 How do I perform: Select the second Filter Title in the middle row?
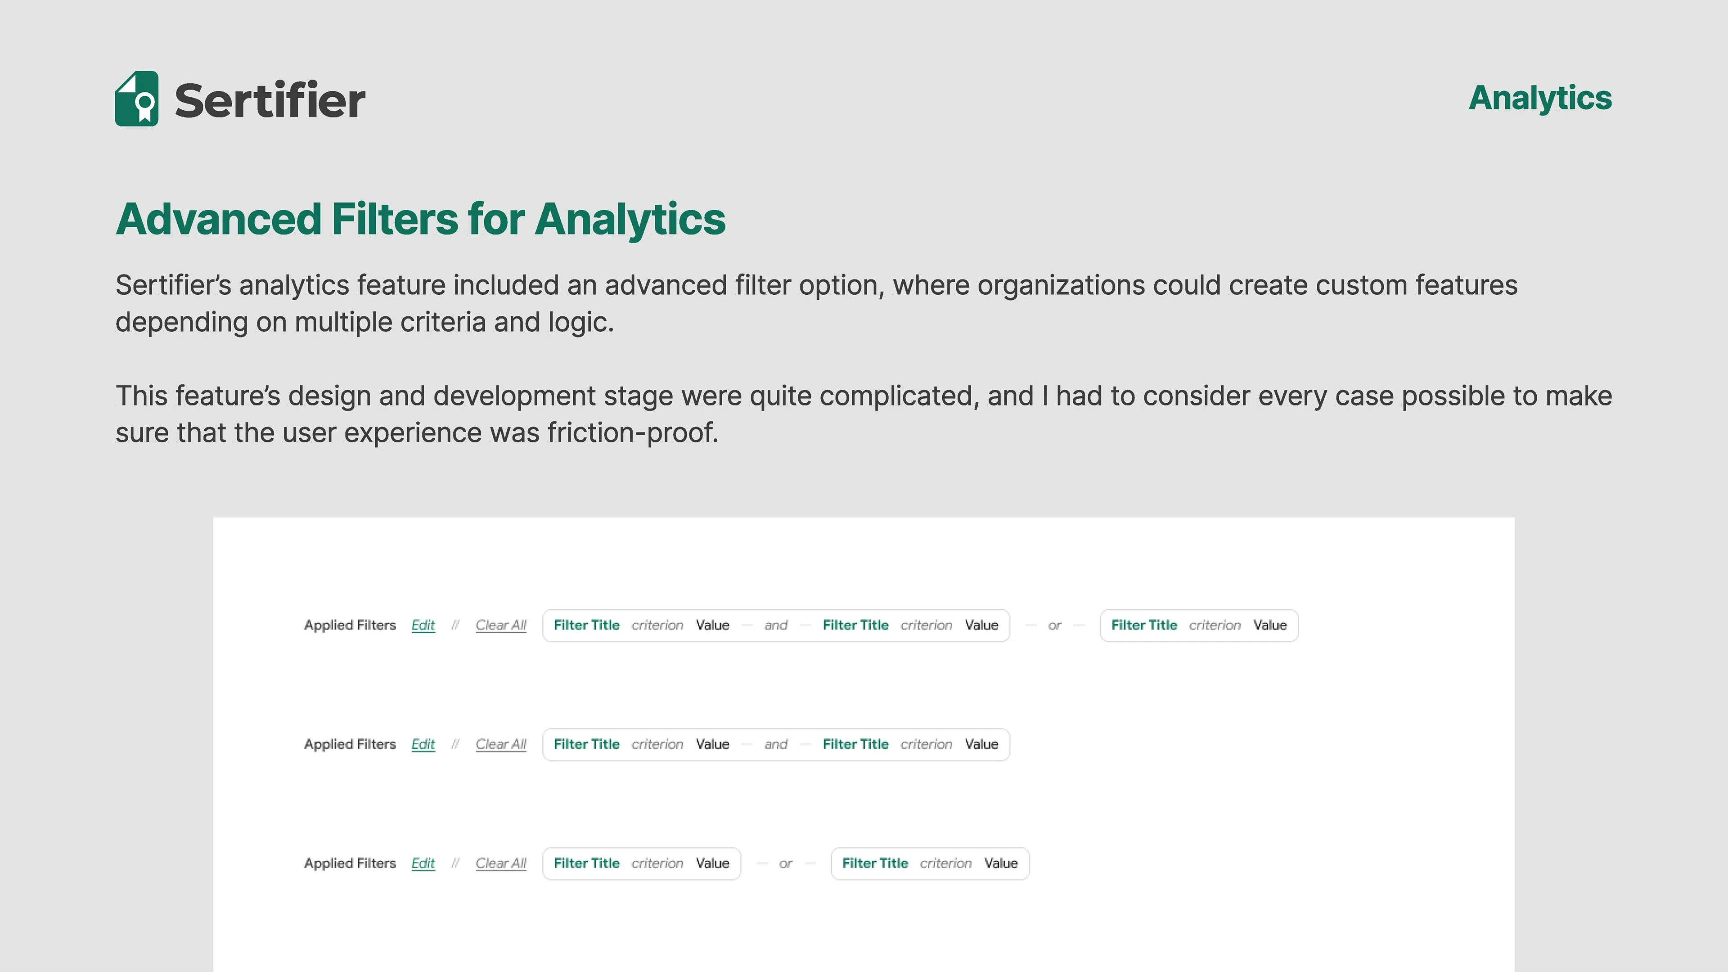click(855, 744)
